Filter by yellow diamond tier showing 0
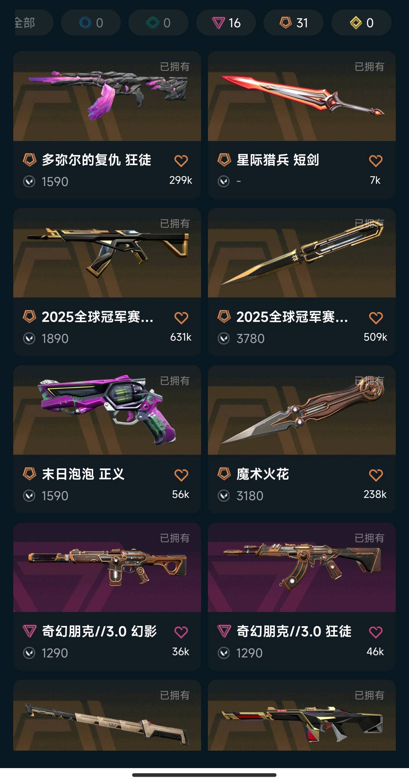The width and height of the screenshot is (409, 784). 361,23
